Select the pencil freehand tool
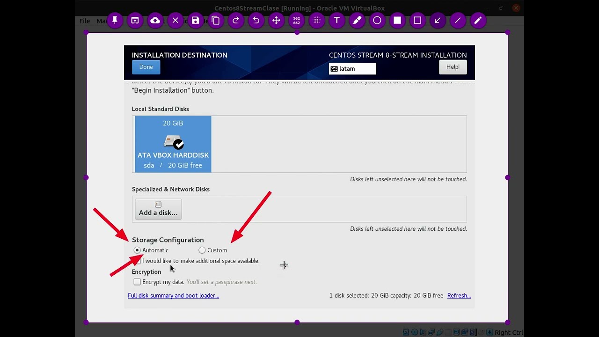 point(478,21)
